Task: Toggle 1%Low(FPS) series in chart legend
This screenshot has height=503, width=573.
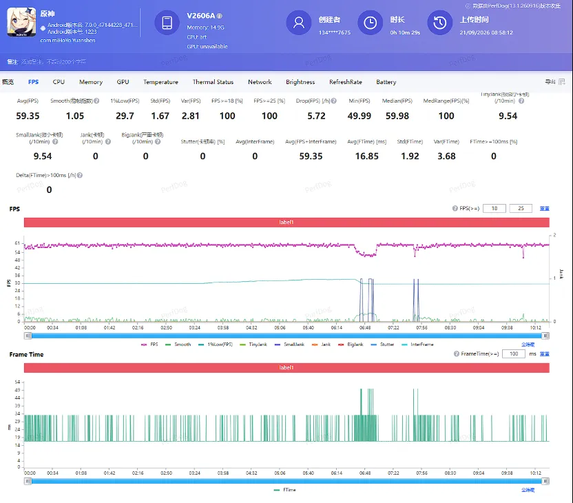Action: click(x=216, y=345)
